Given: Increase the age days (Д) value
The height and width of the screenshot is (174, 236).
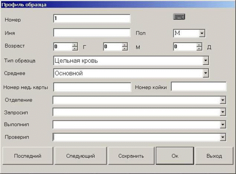Looking at the screenshot, I should (x=199, y=45).
